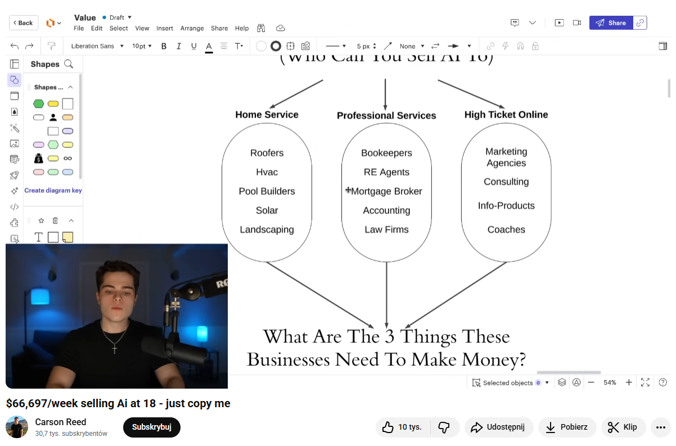Image resolution: width=676 pixels, height=446 pixels.
Task: Click Create diagram key link
Action: point(53,190)
